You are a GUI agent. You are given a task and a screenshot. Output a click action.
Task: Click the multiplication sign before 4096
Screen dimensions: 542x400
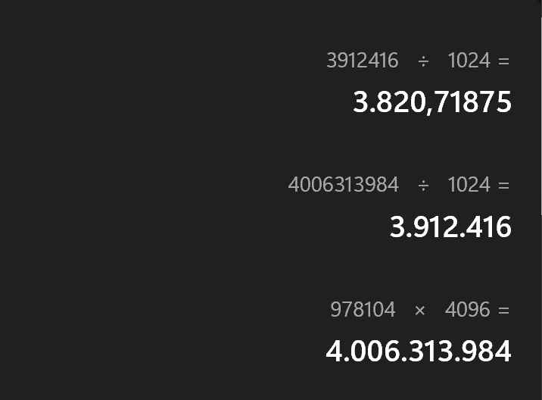pyautogui.click(x=419, y=311)
